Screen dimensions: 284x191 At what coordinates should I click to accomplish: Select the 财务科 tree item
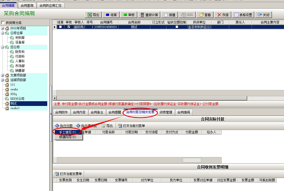tap(20, 52)
